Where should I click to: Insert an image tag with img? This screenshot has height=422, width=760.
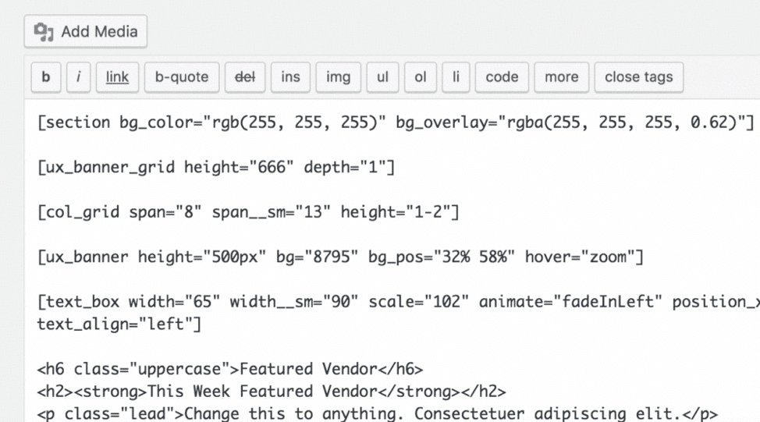[x=339, y=77]
